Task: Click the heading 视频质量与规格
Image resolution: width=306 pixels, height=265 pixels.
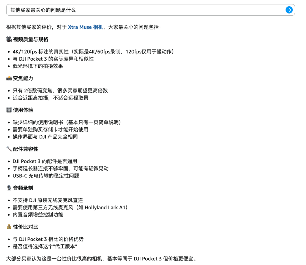Action: (x=31, y=39)
